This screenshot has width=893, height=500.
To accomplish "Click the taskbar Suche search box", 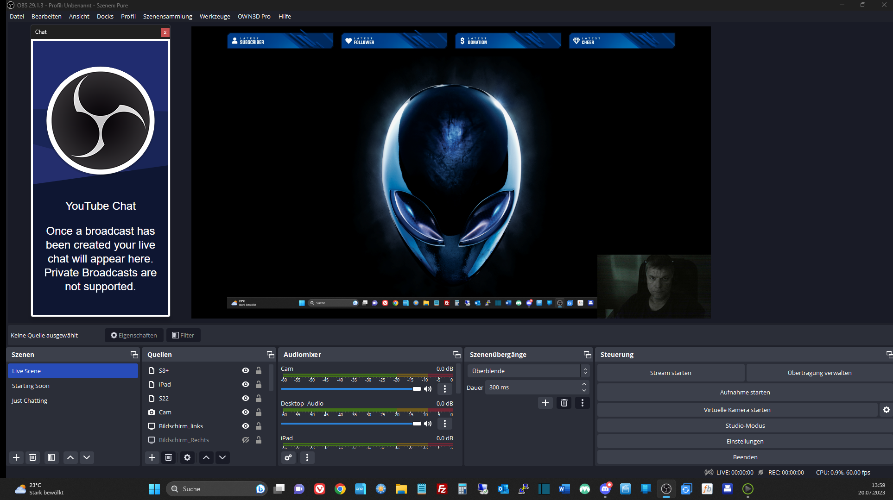I will point(216,489).
